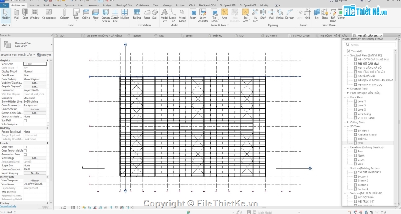Click the Project Browser search field
The width and height of the screenshot is (401, 214).
point(370,45)
